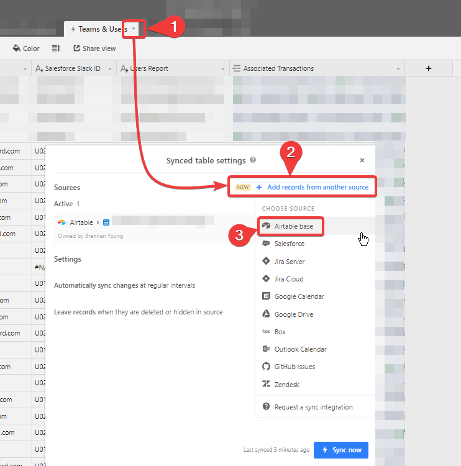
Task: Add a new field with the plus button
Action: coord(428,68)
